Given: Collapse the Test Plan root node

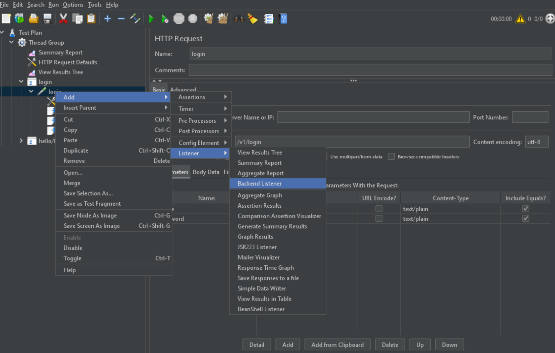Looking at the screenshot, I should (2, 32).
